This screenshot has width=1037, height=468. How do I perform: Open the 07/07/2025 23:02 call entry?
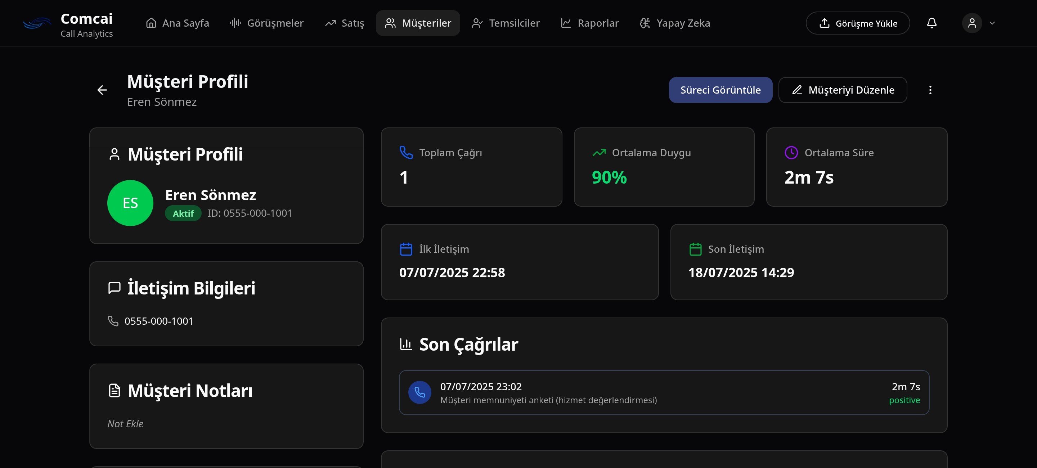664,393
